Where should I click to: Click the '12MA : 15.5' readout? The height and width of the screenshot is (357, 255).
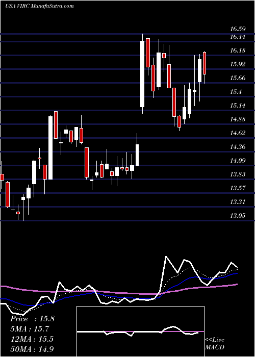(32, 339)
